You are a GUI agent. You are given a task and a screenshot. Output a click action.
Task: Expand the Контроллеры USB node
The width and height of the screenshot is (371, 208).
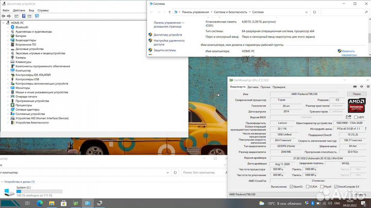(8, 79)
